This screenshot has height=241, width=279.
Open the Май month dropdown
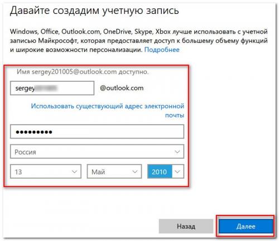pyautogui.click(x=114, y=171)
